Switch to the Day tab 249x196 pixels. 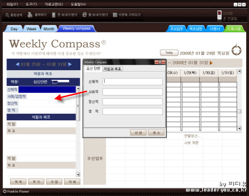(14, 29)
